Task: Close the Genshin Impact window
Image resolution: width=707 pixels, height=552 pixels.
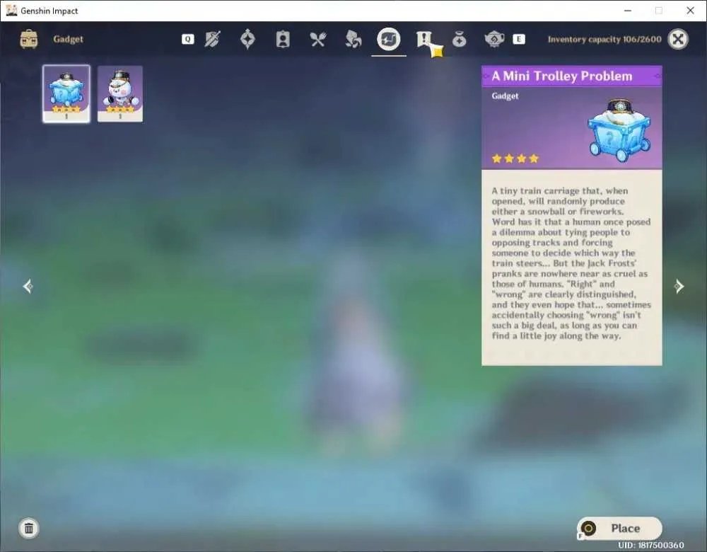Action: [x=690, y=11]
